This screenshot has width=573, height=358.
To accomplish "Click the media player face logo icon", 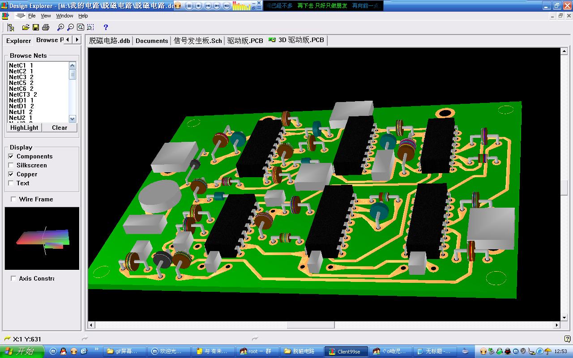I will coord(178,6).
